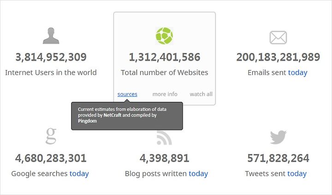Select the emails counter 200,183,281,989
This screenshot has height=195, width=332.
[278, 57]
